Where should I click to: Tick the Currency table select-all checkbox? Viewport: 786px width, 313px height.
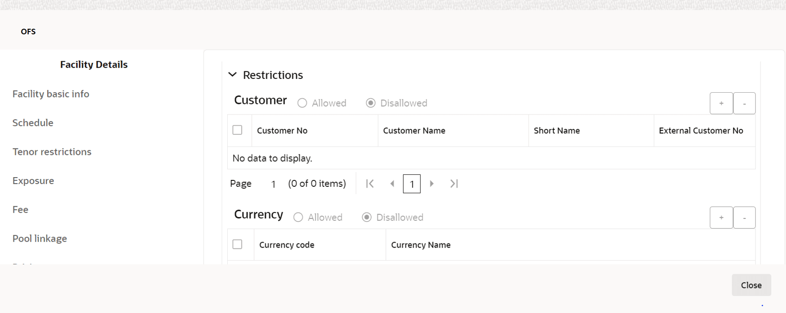click(x=237, y=244)
